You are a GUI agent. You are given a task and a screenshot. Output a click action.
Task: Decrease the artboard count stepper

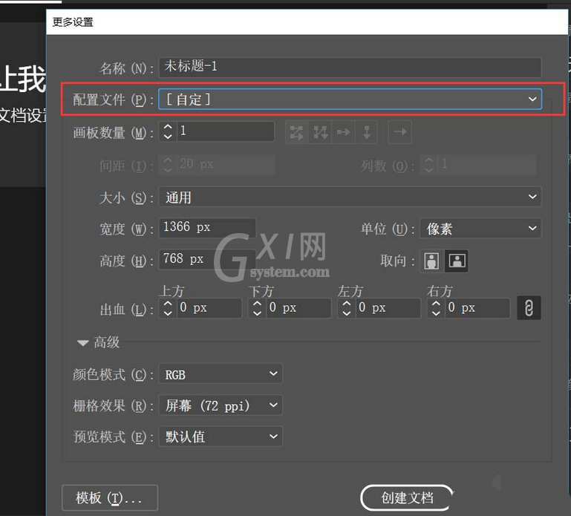click(168, 136)
